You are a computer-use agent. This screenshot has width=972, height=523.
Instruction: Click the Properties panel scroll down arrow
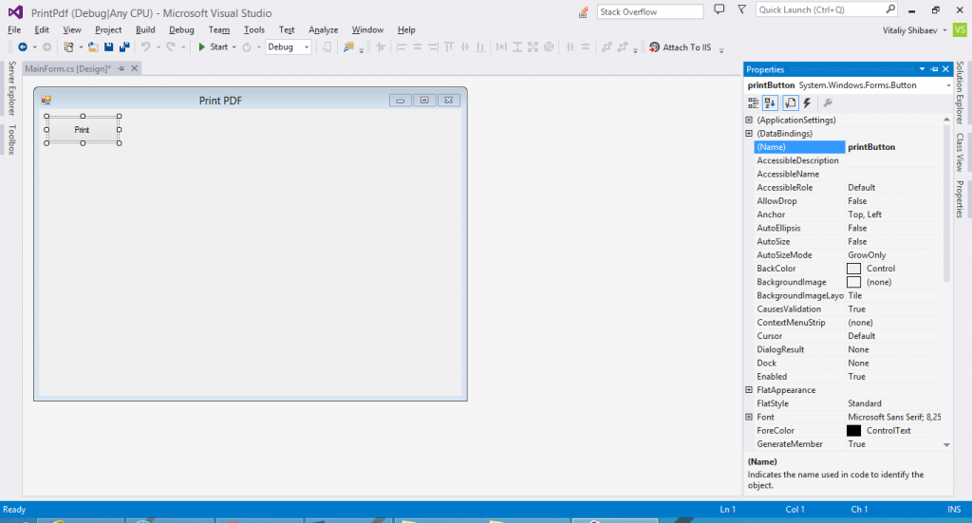point(946,445)
